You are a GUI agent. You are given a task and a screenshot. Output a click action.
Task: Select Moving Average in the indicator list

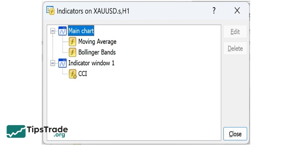click(97, 42)
